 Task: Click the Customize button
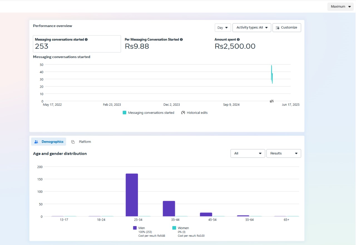click(x=287, y=28)
